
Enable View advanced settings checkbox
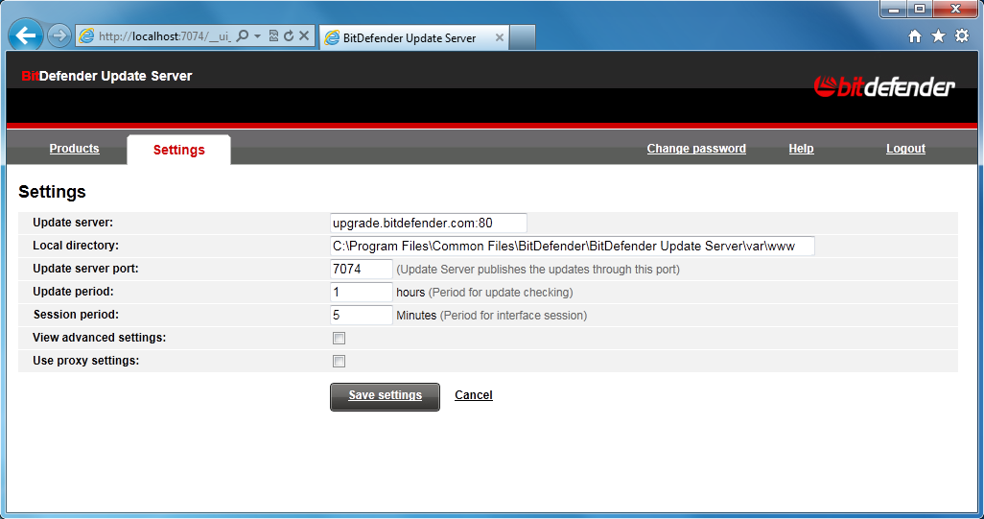[x=339, y=339]
